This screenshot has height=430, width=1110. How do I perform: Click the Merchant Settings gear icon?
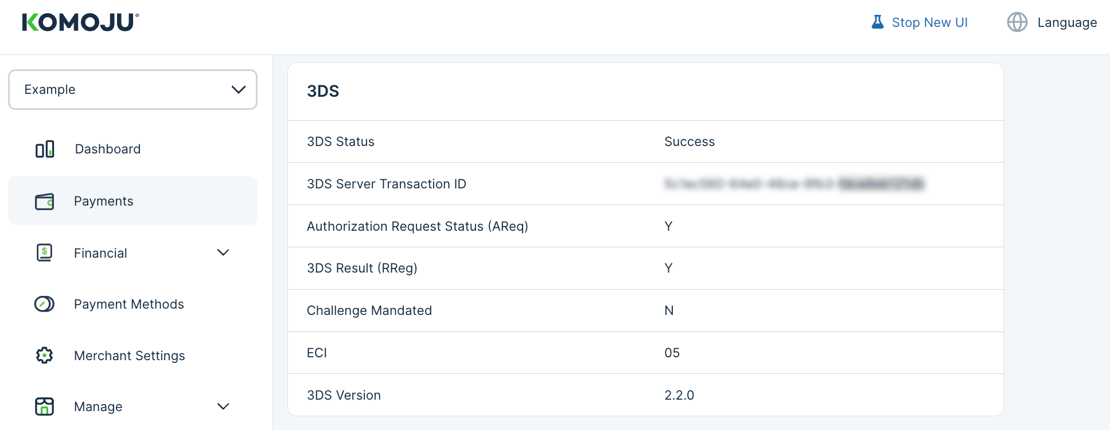[45, 356]
